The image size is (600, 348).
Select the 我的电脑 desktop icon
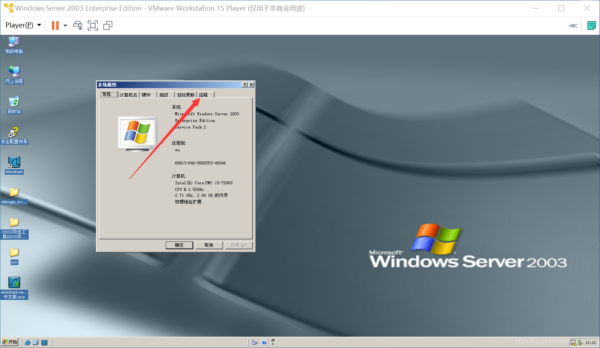(14, 45)
